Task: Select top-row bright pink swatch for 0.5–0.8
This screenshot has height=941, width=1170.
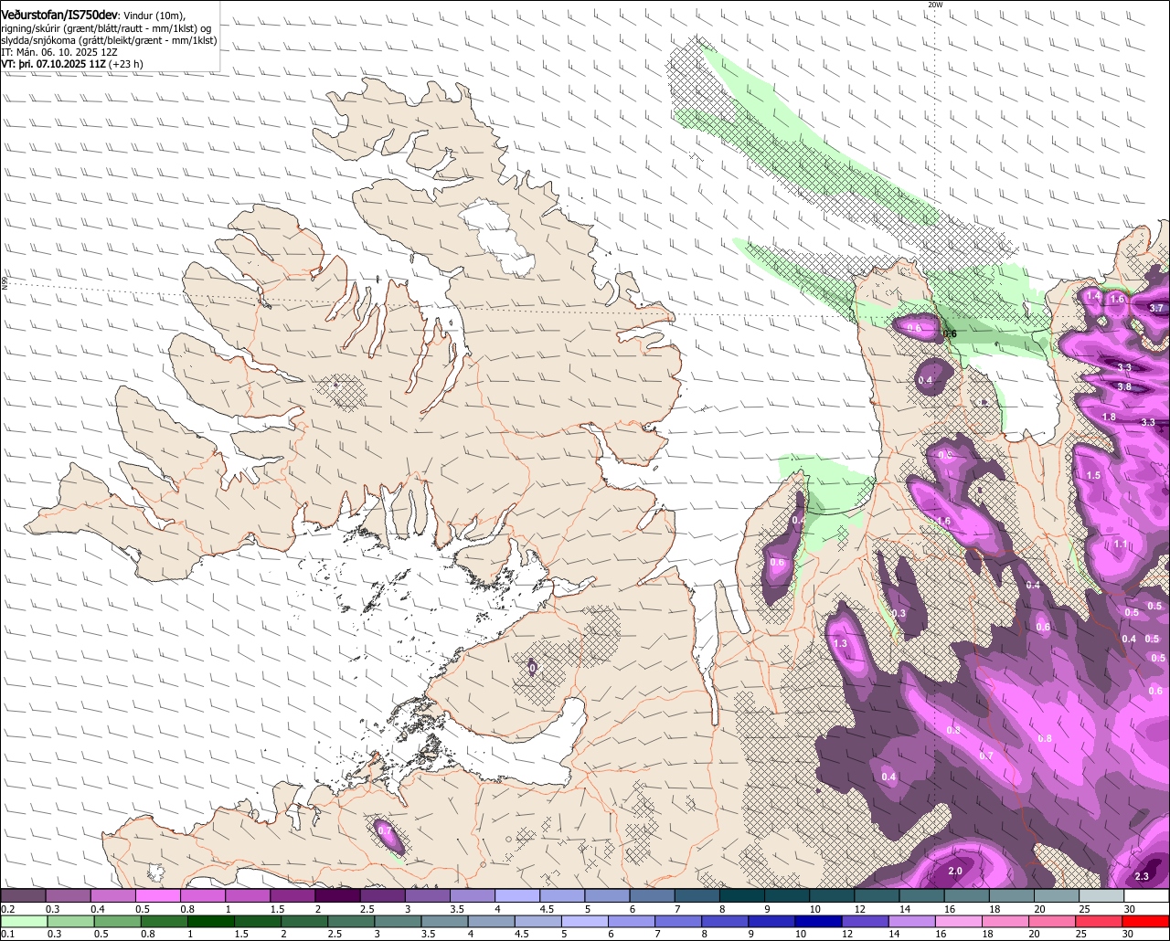Action: pos(157,895)
